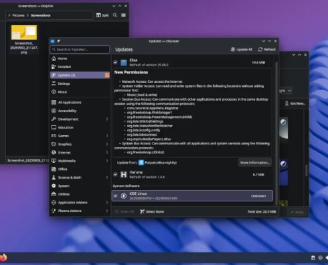Click Select None button
328x265 pixels.
152,211
